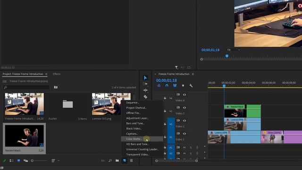Screen dimensions: 302x170
Task: Click the pencil write-mode icon in Project panel
Action: (5, 161)
